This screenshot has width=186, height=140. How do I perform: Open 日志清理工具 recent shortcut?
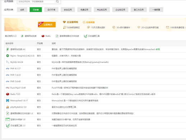[92, 36]
